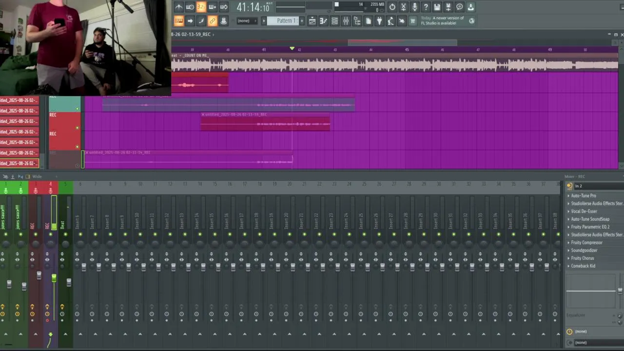
Task: Click the undo history button
Action: coord(392,7)
